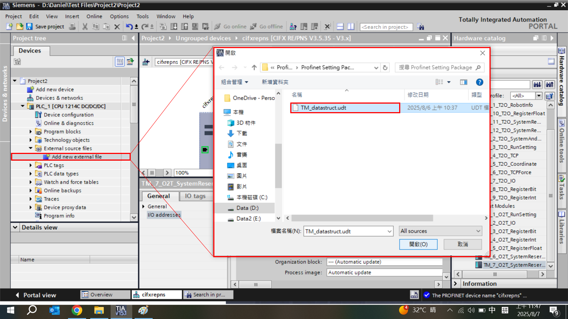Click the Open project toolbar icon

click(19, 27)
